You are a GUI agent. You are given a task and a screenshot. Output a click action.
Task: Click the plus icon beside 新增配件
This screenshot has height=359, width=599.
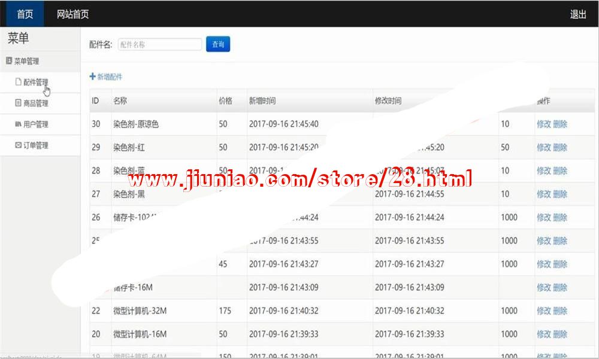(x=92, y=77)
